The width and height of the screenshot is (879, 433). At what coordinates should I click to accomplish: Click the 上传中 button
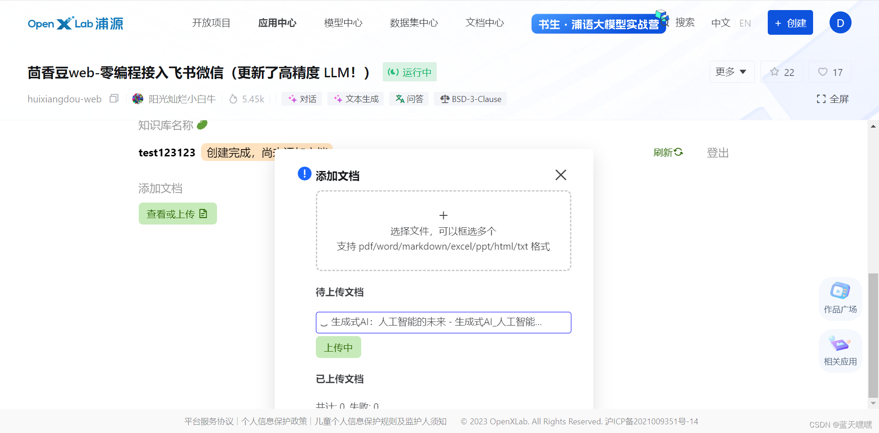pos(338,347)
